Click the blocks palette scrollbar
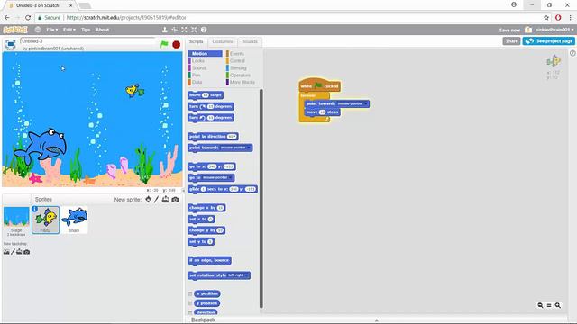The width and height of the screenshot is (577, 324). [261, 198]
